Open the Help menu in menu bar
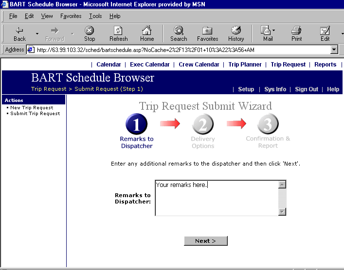The height and width of the screenshot is (270, 344). (x=115, y=16)
